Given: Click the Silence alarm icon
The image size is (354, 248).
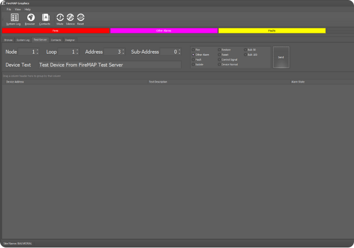Looking at the screenshot, I should click(70, 18).
